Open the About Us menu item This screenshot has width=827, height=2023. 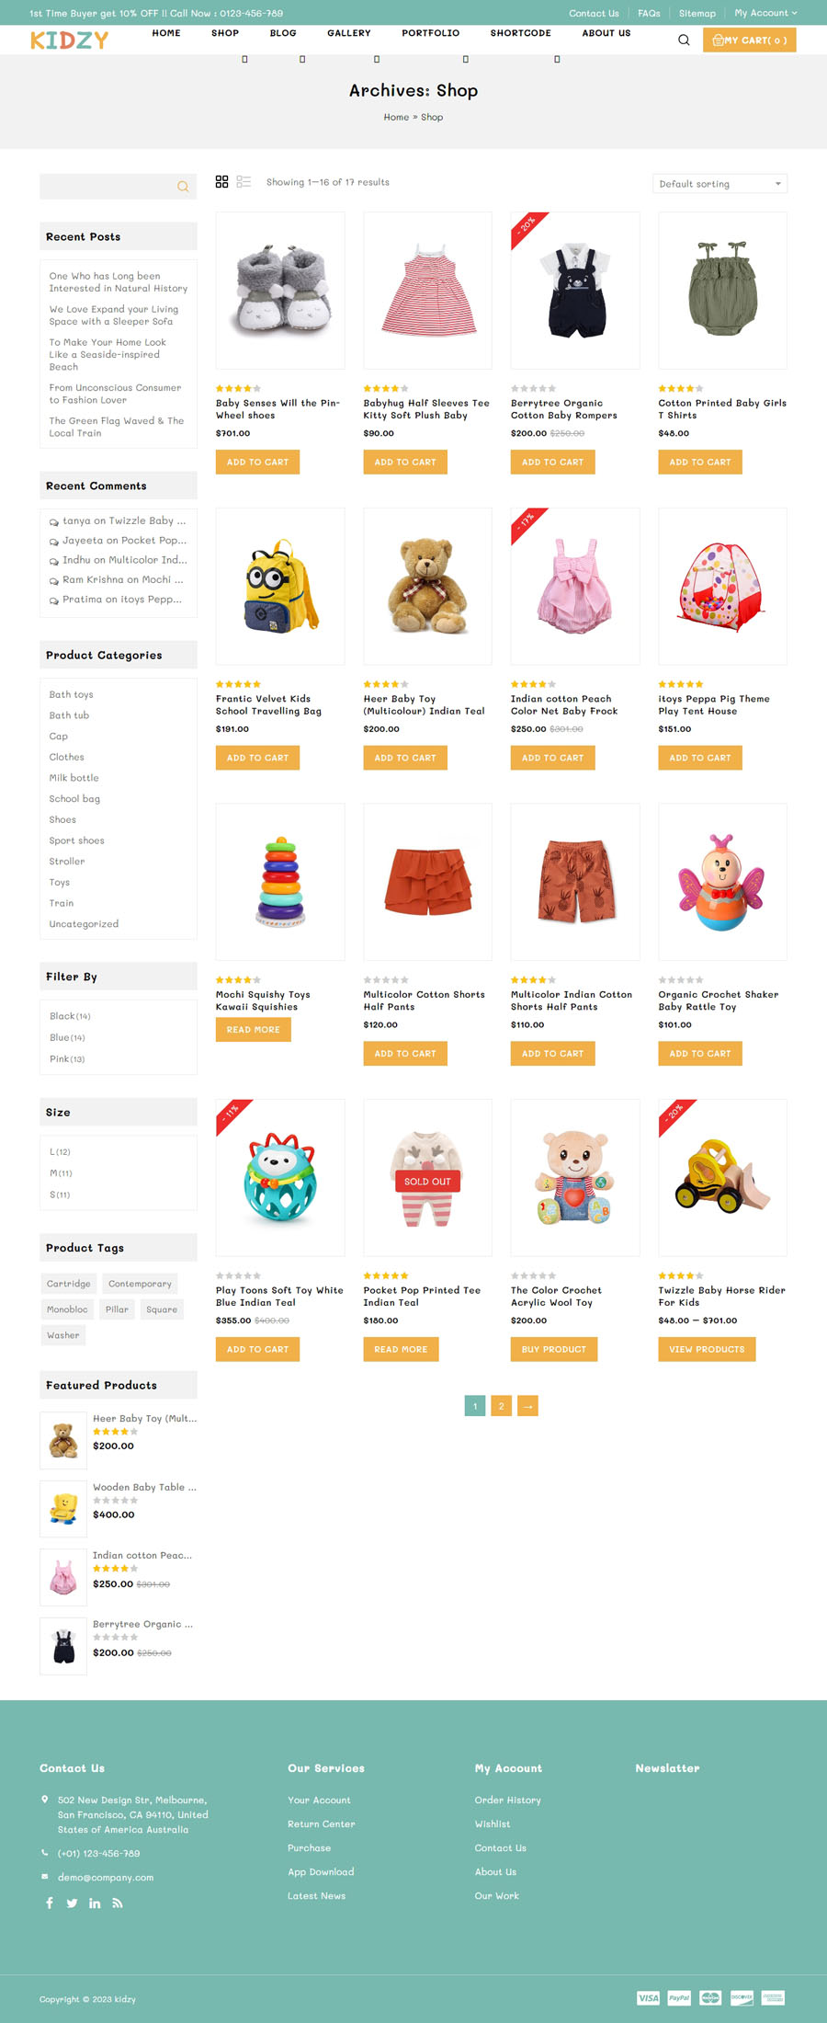coord(606,33)
